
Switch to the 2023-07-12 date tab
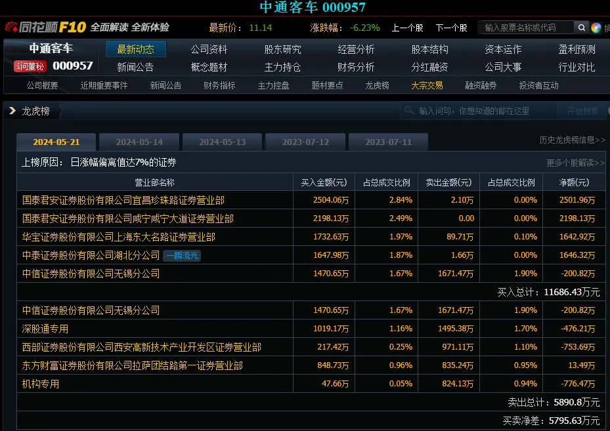(x=305, y=142)
